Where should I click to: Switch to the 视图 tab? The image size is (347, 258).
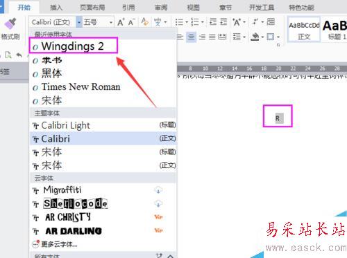pos(193,8)
